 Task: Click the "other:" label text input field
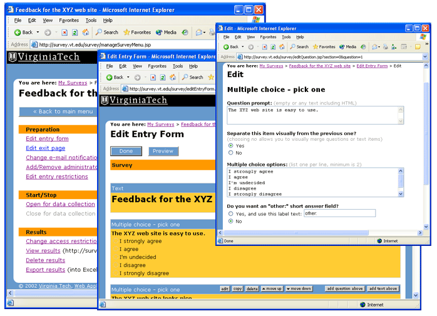339,214
